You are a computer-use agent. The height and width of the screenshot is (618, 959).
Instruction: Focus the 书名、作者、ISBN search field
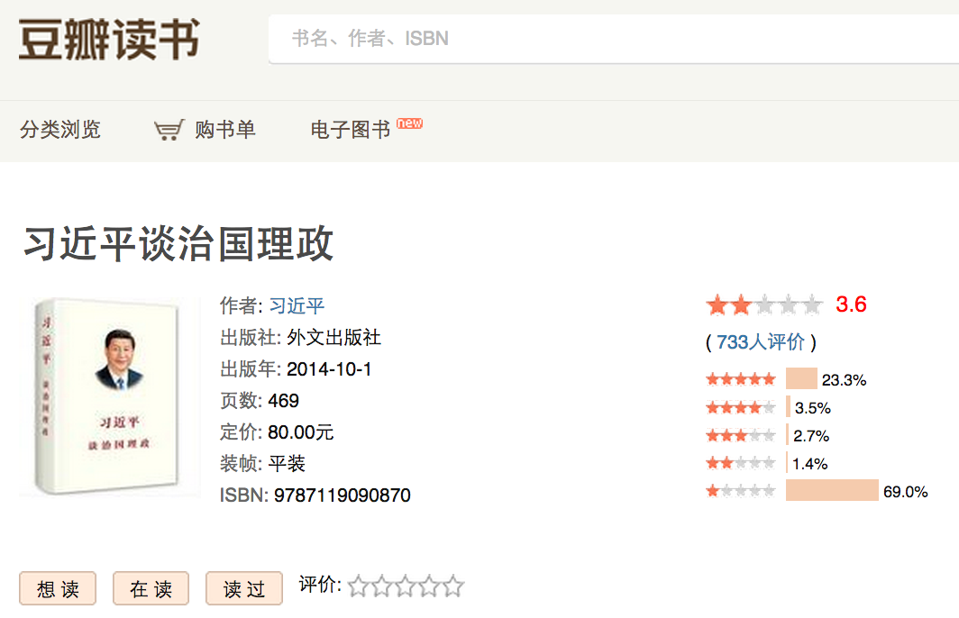point(614,39)
